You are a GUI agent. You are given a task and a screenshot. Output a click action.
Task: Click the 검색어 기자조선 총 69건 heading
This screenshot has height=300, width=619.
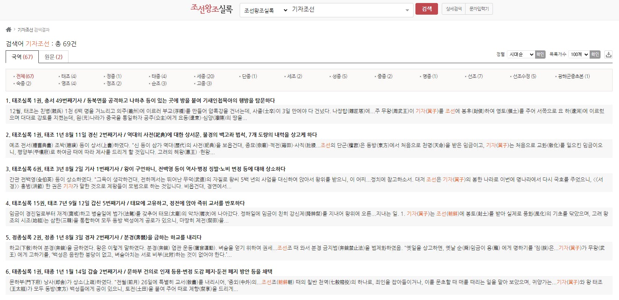pyautogui.click(x=41, y=44)
